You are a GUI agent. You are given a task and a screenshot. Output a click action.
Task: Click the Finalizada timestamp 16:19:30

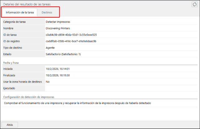57,75
